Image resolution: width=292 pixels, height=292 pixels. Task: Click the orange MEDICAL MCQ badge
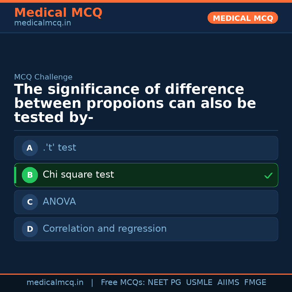(x=243, y=18)
